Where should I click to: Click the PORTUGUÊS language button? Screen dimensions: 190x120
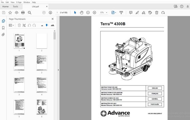coord(155,104)
